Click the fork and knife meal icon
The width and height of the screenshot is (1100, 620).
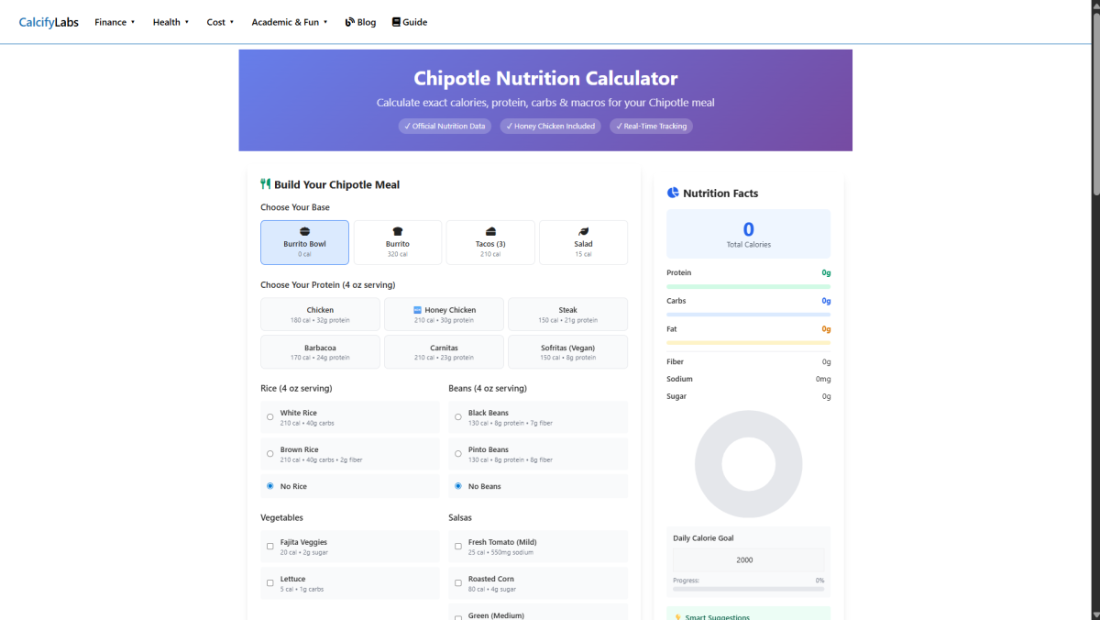click(266, 184)
